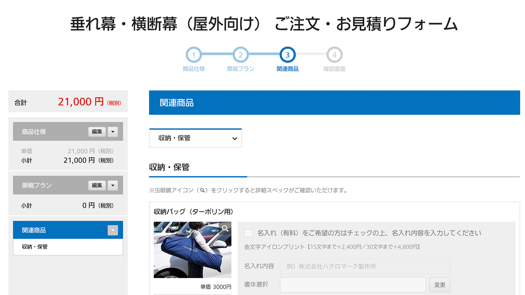Click the 原稿プラン step label

click(x=241, y=69)
